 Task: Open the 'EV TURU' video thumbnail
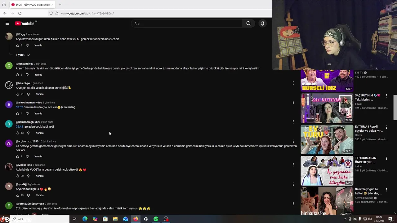327,139
